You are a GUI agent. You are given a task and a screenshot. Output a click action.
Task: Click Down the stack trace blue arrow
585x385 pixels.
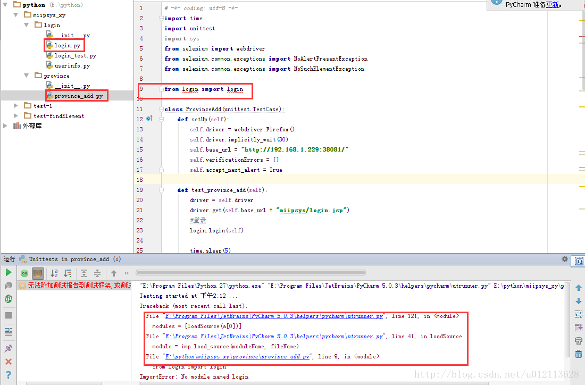[x=578, y=300]
